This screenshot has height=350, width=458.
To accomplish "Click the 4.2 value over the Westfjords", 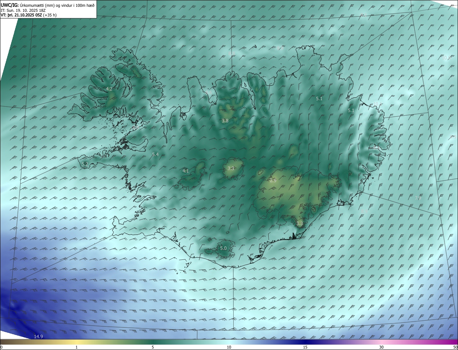I will click(x=109, y=89).
